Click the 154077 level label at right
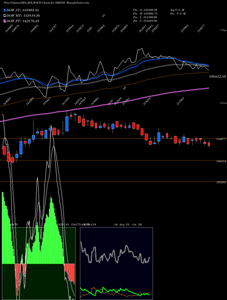Viewport: 227px width, 300px height. 221,139
